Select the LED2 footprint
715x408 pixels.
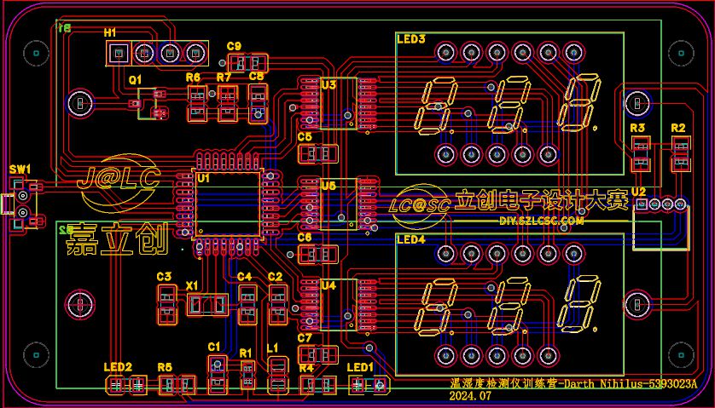coord(127,385)
